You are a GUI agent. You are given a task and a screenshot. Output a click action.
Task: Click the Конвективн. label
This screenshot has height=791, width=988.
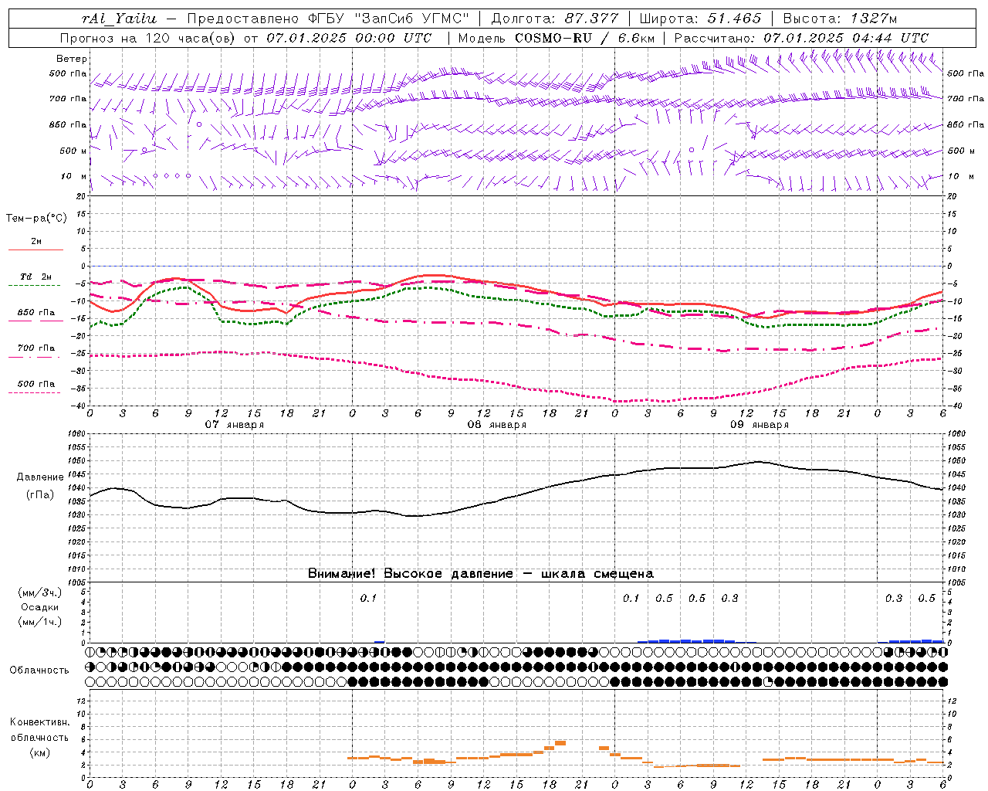point(39,722)
